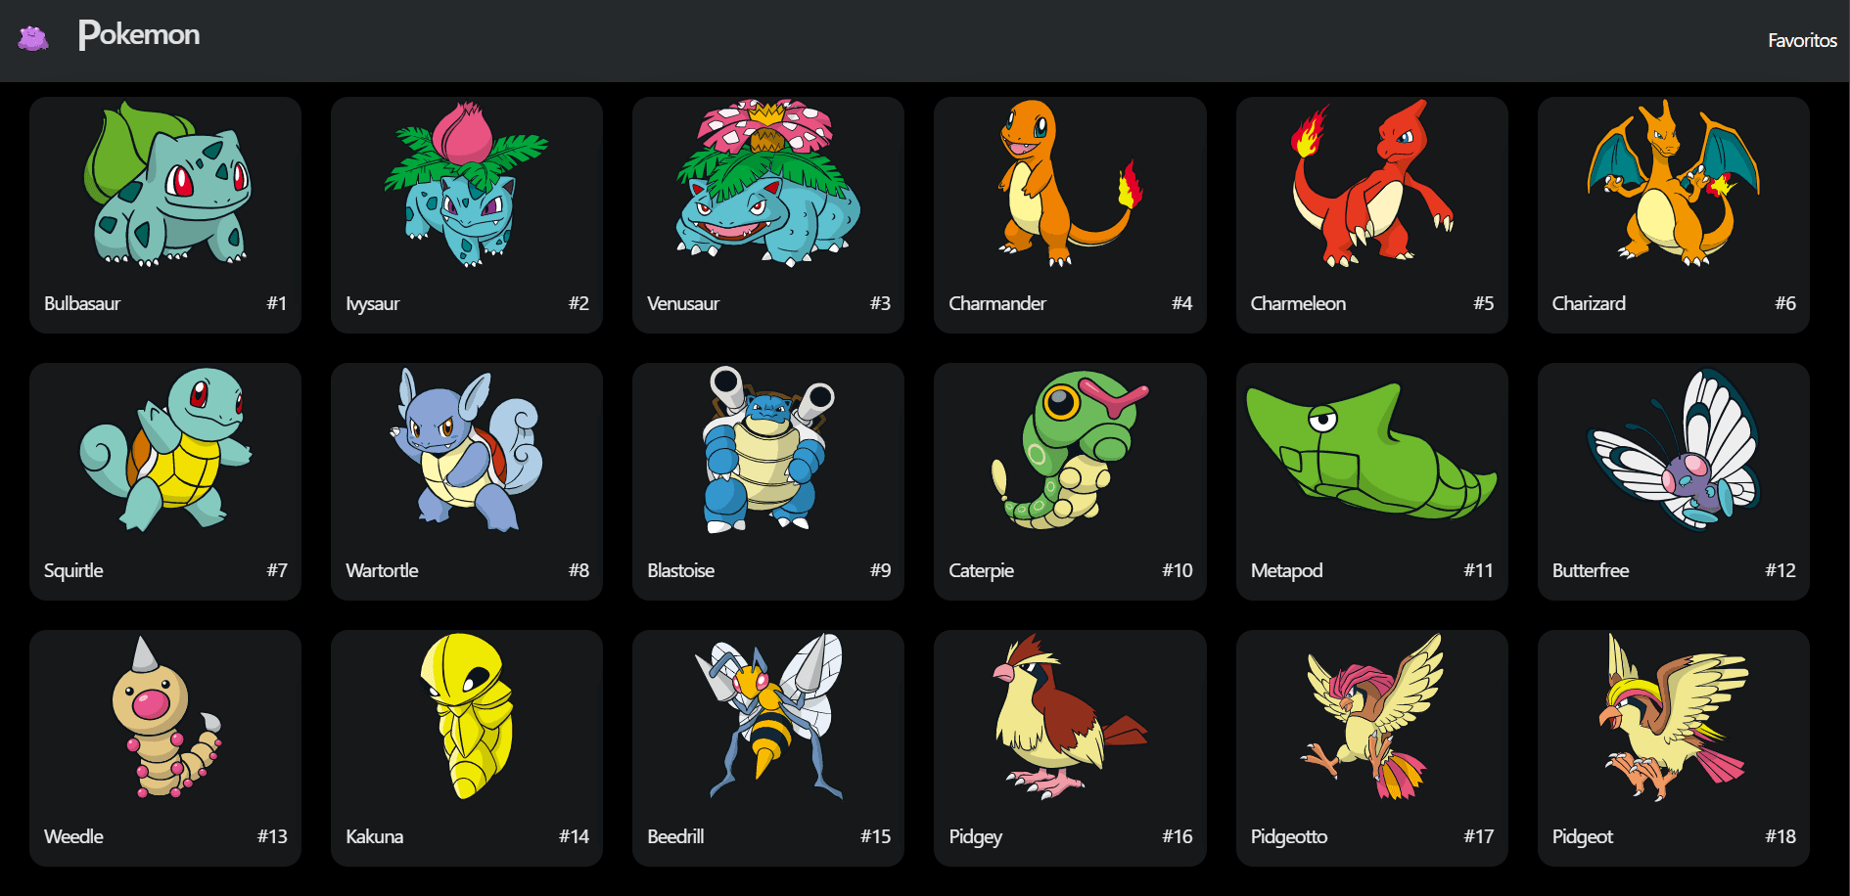Screen dimensions: 1850x896
Task: Open the Charizard card
Action: (x=1674, y=215)
